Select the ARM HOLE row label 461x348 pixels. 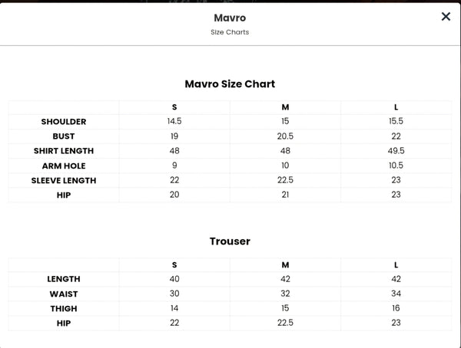(x=64, y=166)
